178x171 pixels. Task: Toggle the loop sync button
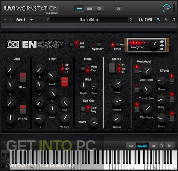161,146
